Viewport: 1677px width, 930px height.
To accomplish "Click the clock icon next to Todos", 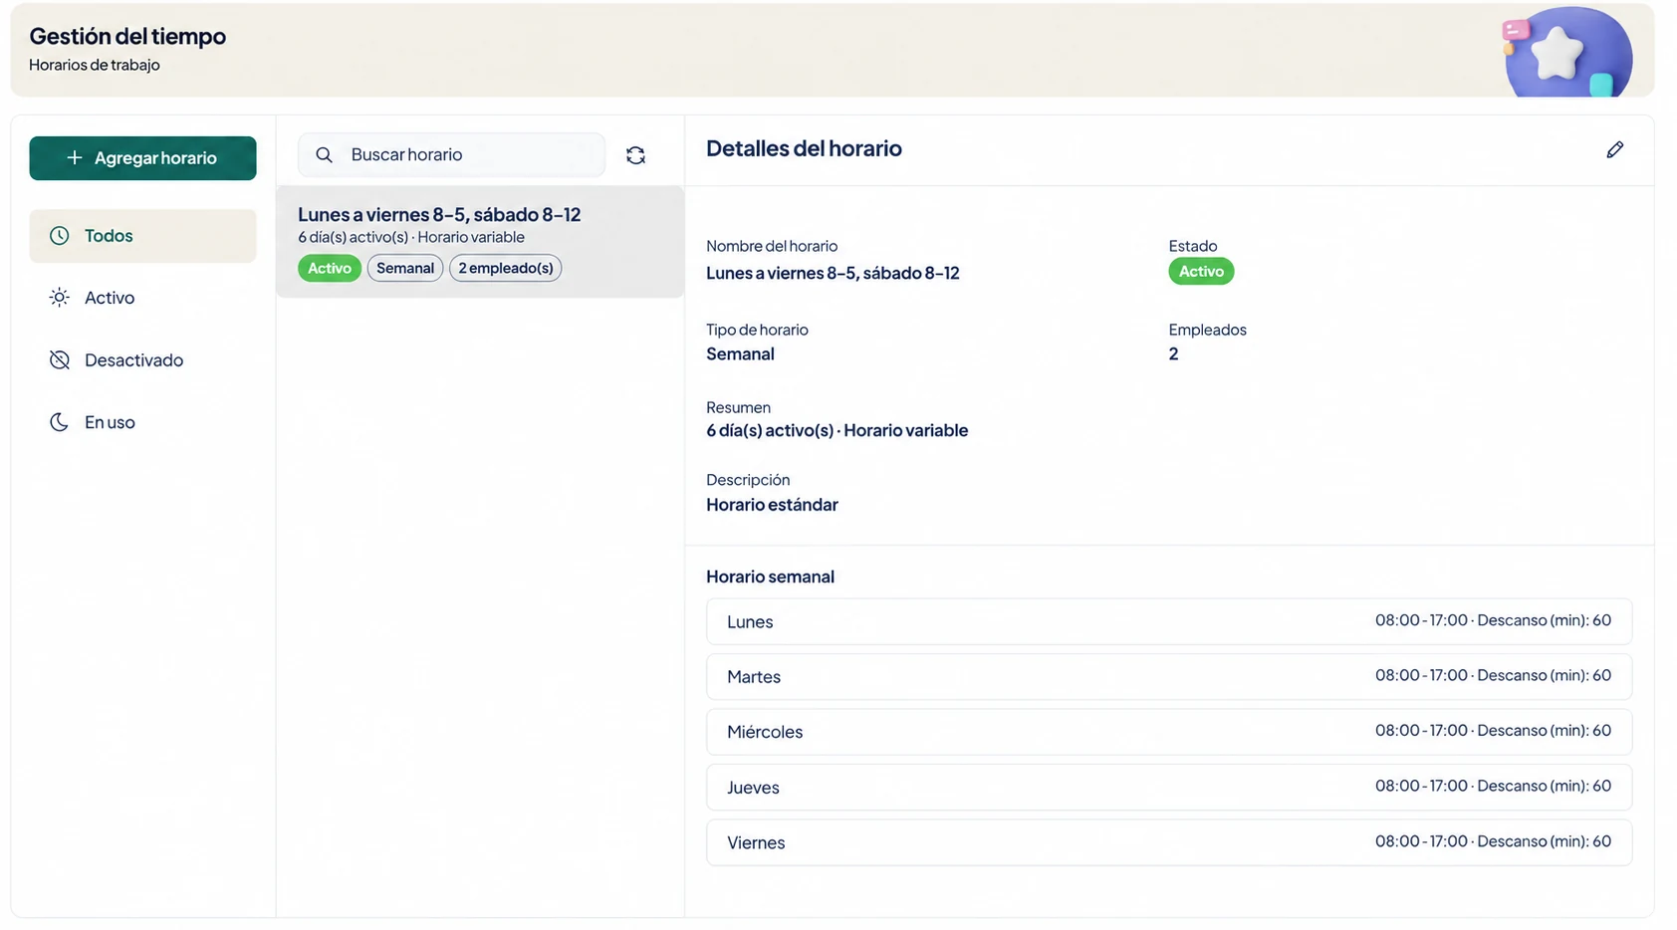I will [60, 236].
